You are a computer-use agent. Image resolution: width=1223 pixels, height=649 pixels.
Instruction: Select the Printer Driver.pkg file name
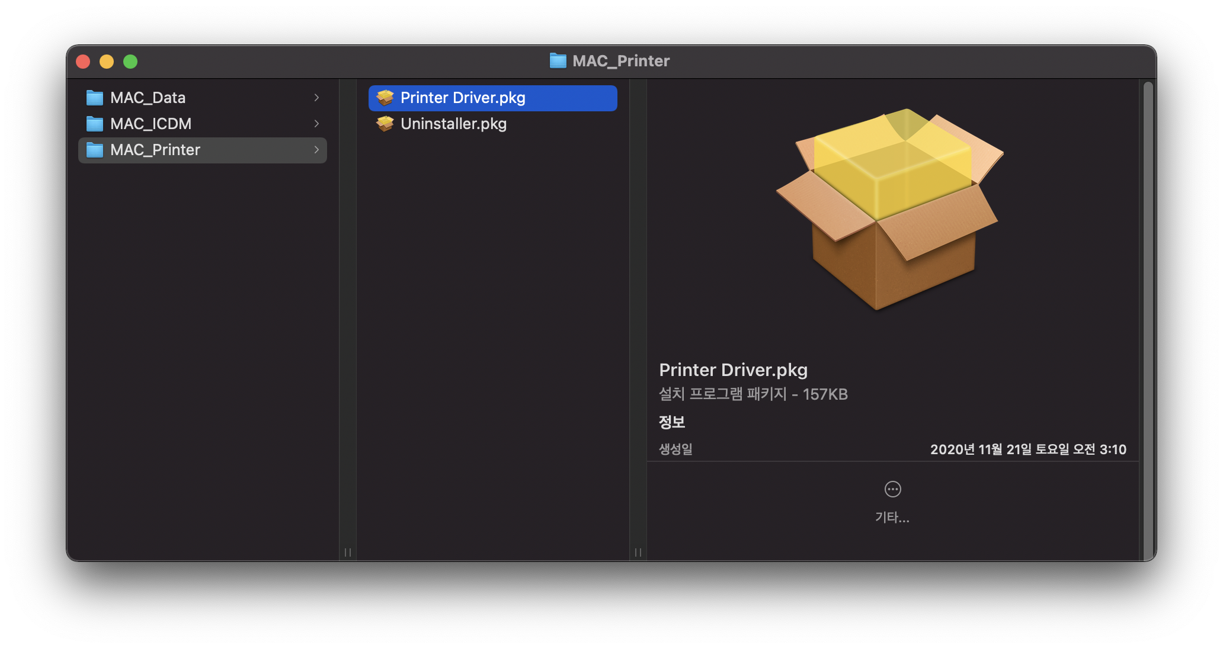(463, 98)
